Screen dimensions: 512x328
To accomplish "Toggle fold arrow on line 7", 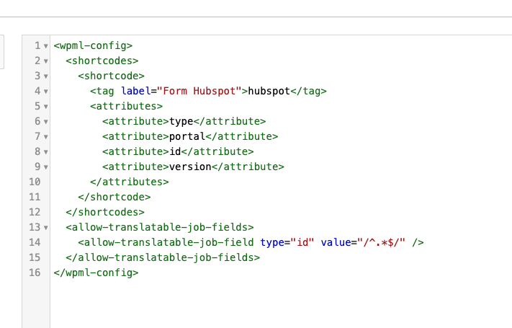I will 45,137.
